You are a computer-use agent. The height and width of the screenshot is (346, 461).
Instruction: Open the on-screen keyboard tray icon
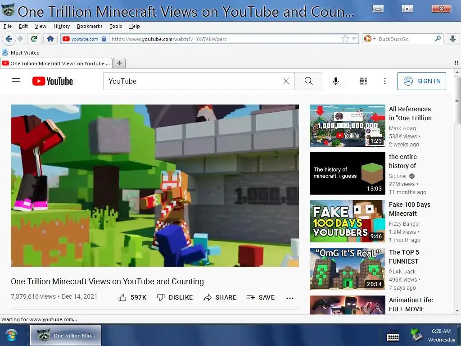pyautogui.click(x=393, y=335)
